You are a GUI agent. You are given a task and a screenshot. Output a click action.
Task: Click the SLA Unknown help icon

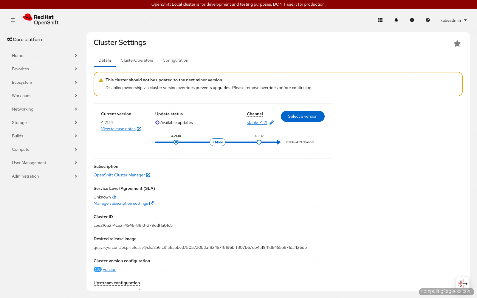114,197
